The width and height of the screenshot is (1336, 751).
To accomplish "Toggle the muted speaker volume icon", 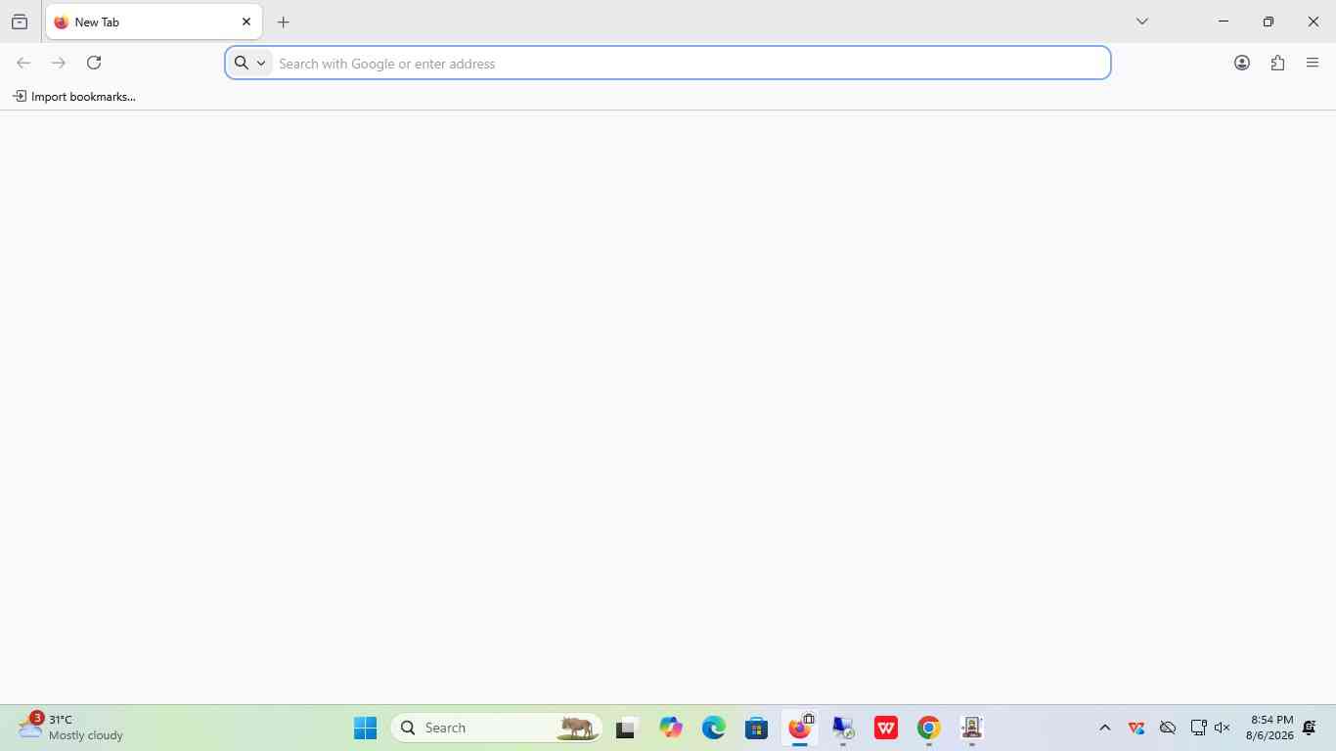I will (x=1222, y=728).
